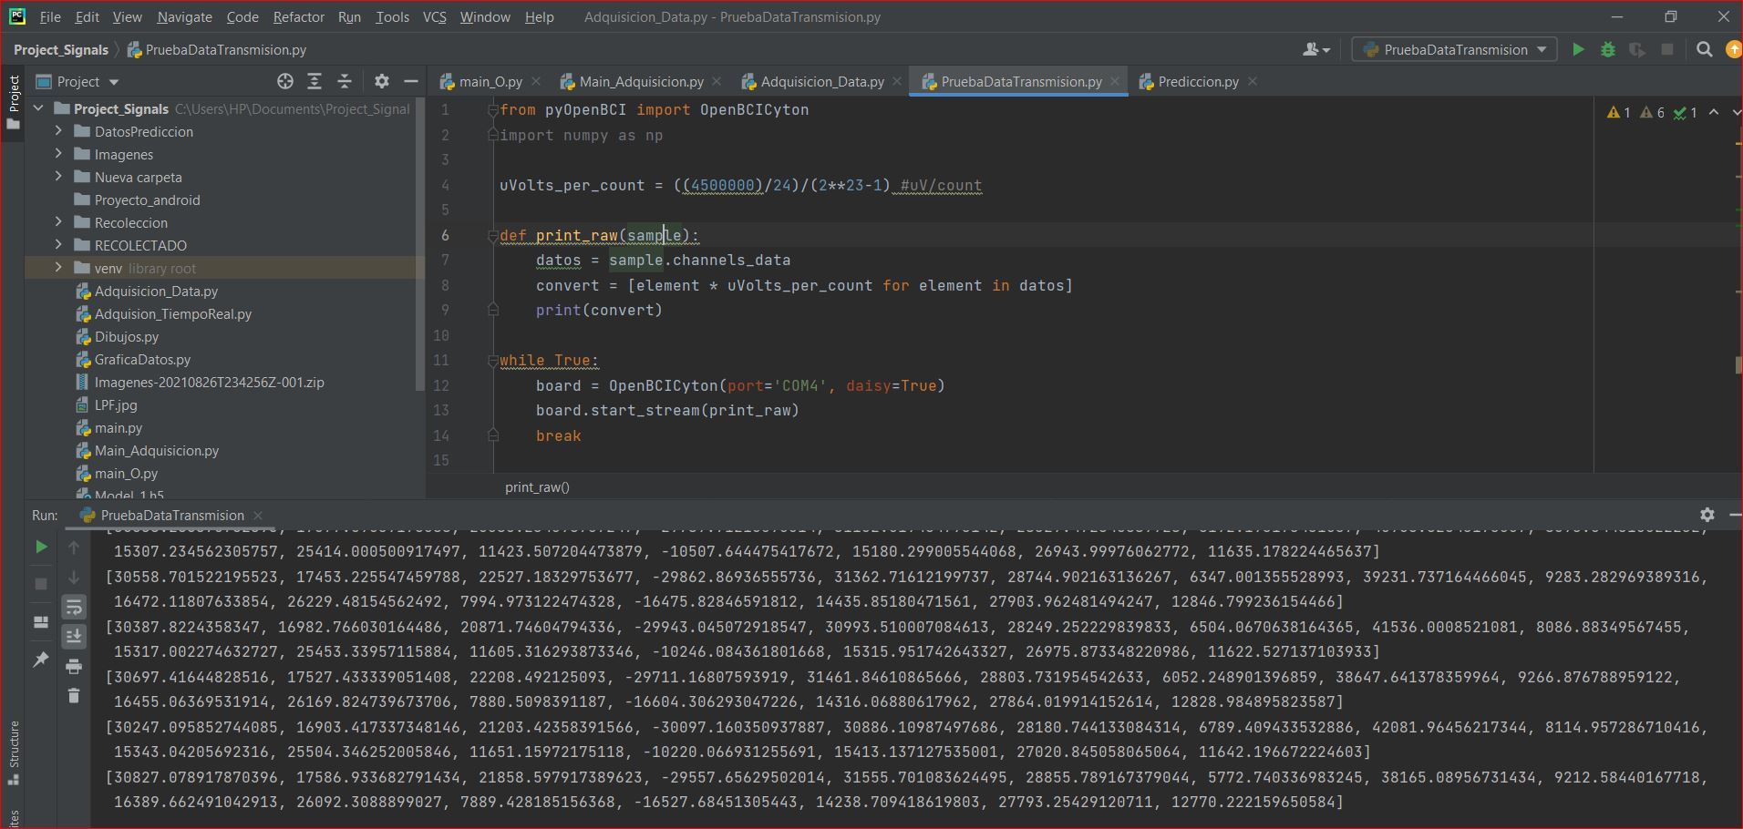Open Project panel gear options
1743x829 pixels.
point(382,82)
